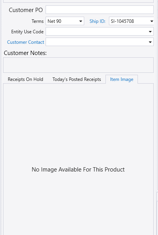This screenshot has height=235, width=158.
Task: Select the Net 90 terms value text
Action: coord(54,21)
